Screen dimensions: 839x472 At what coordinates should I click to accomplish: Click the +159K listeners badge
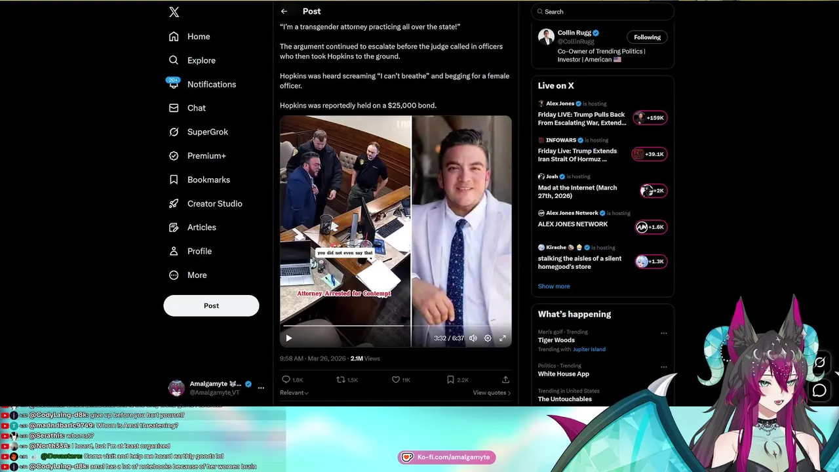coord(650,118)
